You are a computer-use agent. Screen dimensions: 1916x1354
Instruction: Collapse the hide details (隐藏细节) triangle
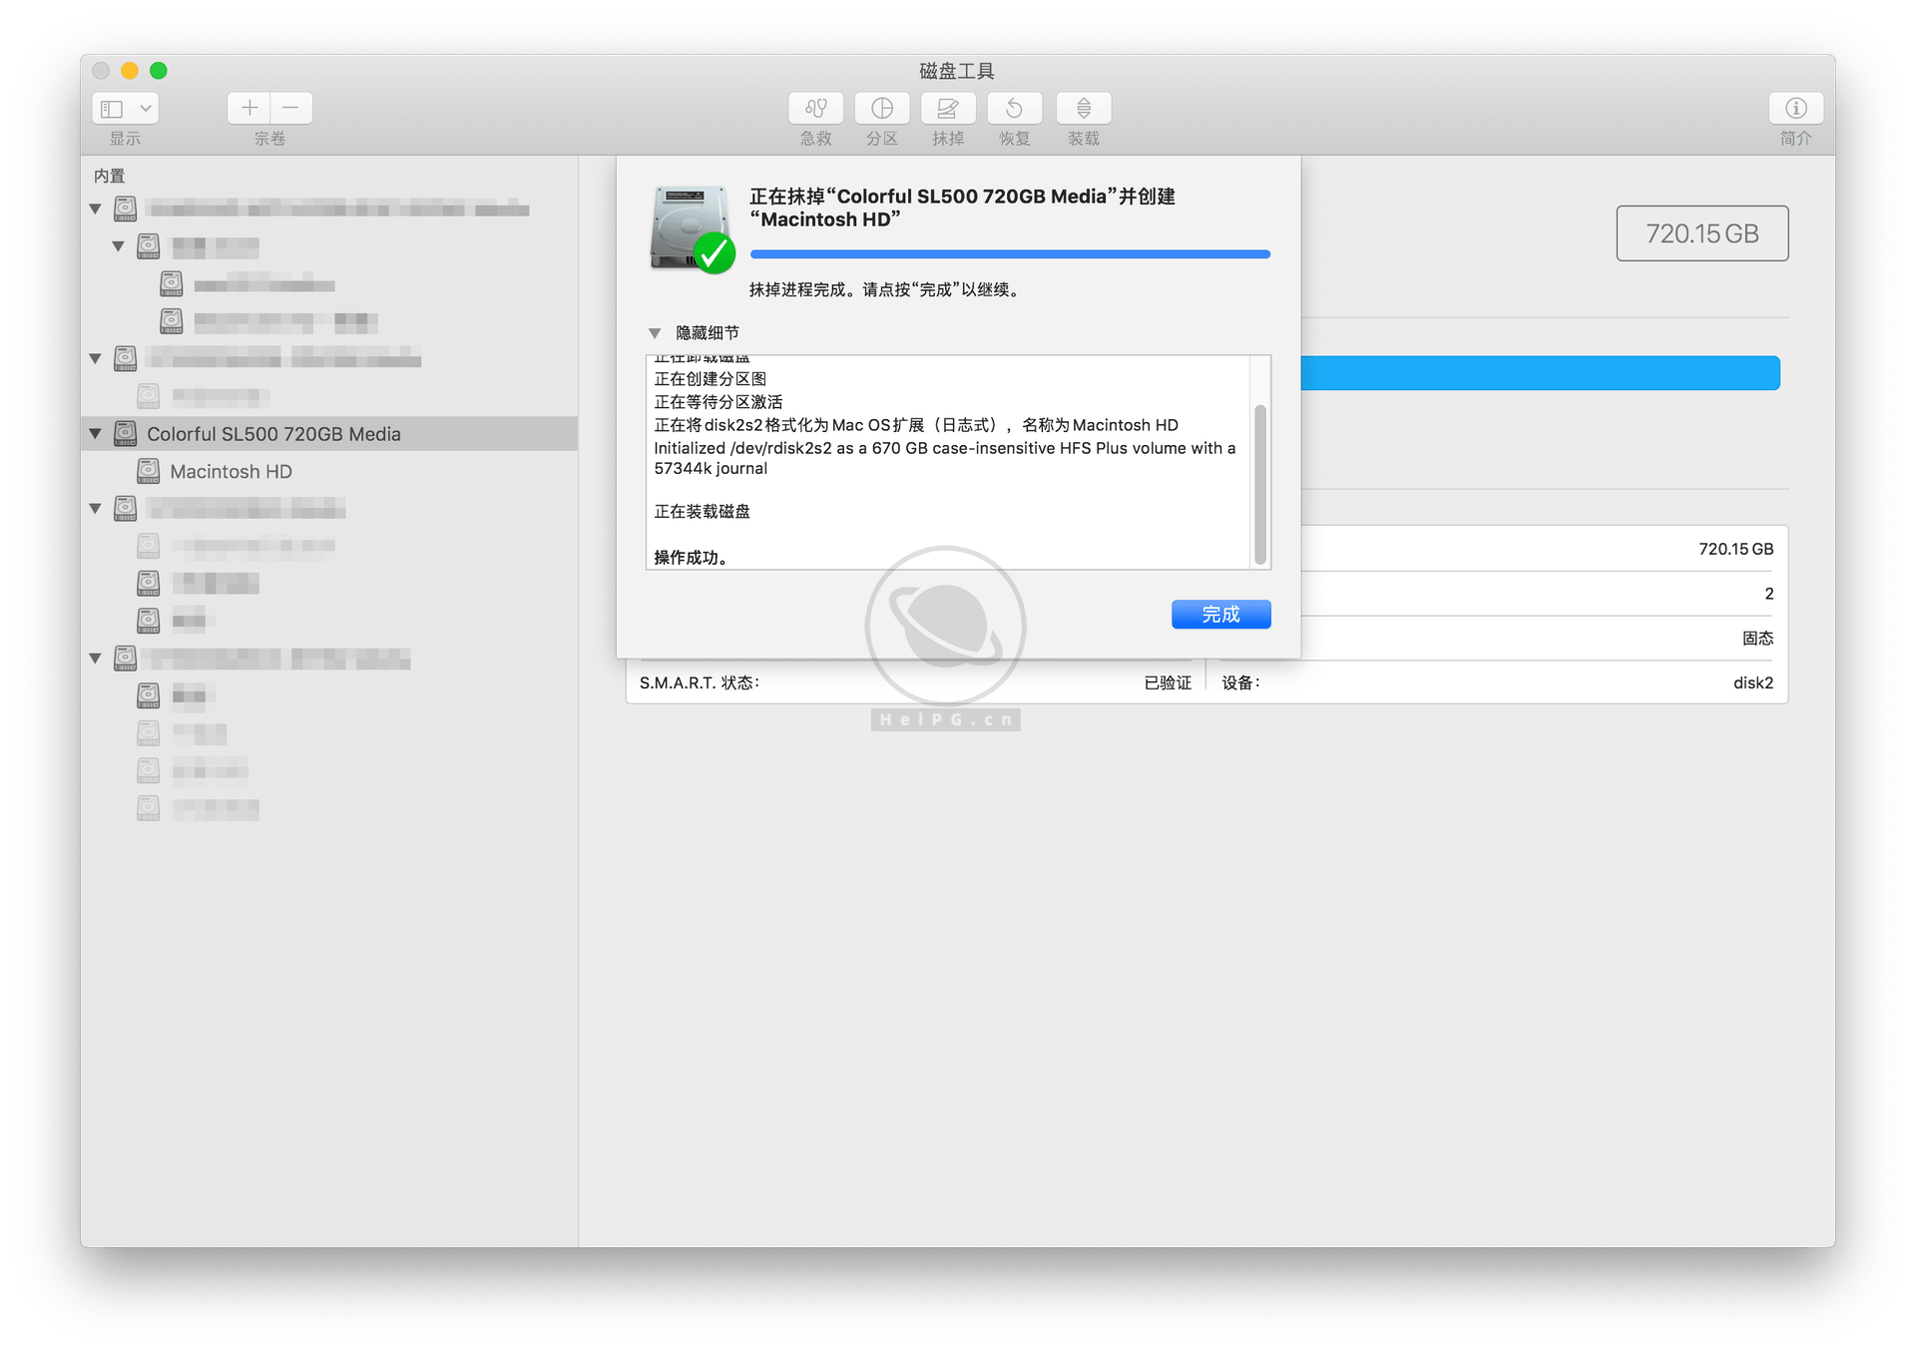click(x=655, y=333)
